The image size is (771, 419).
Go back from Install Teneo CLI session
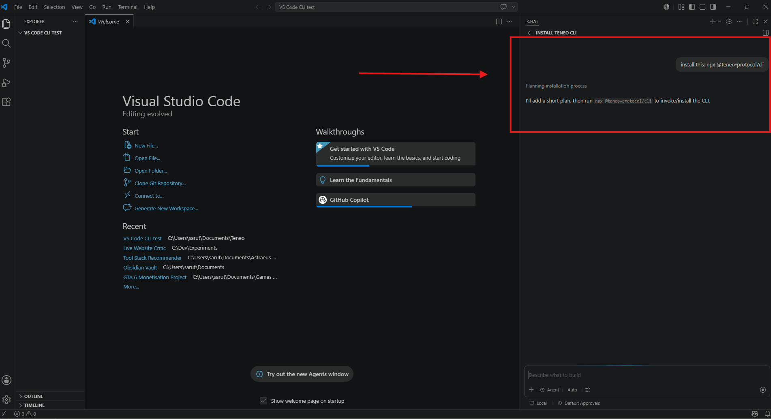pyautogui.click(x=530, y=33)
